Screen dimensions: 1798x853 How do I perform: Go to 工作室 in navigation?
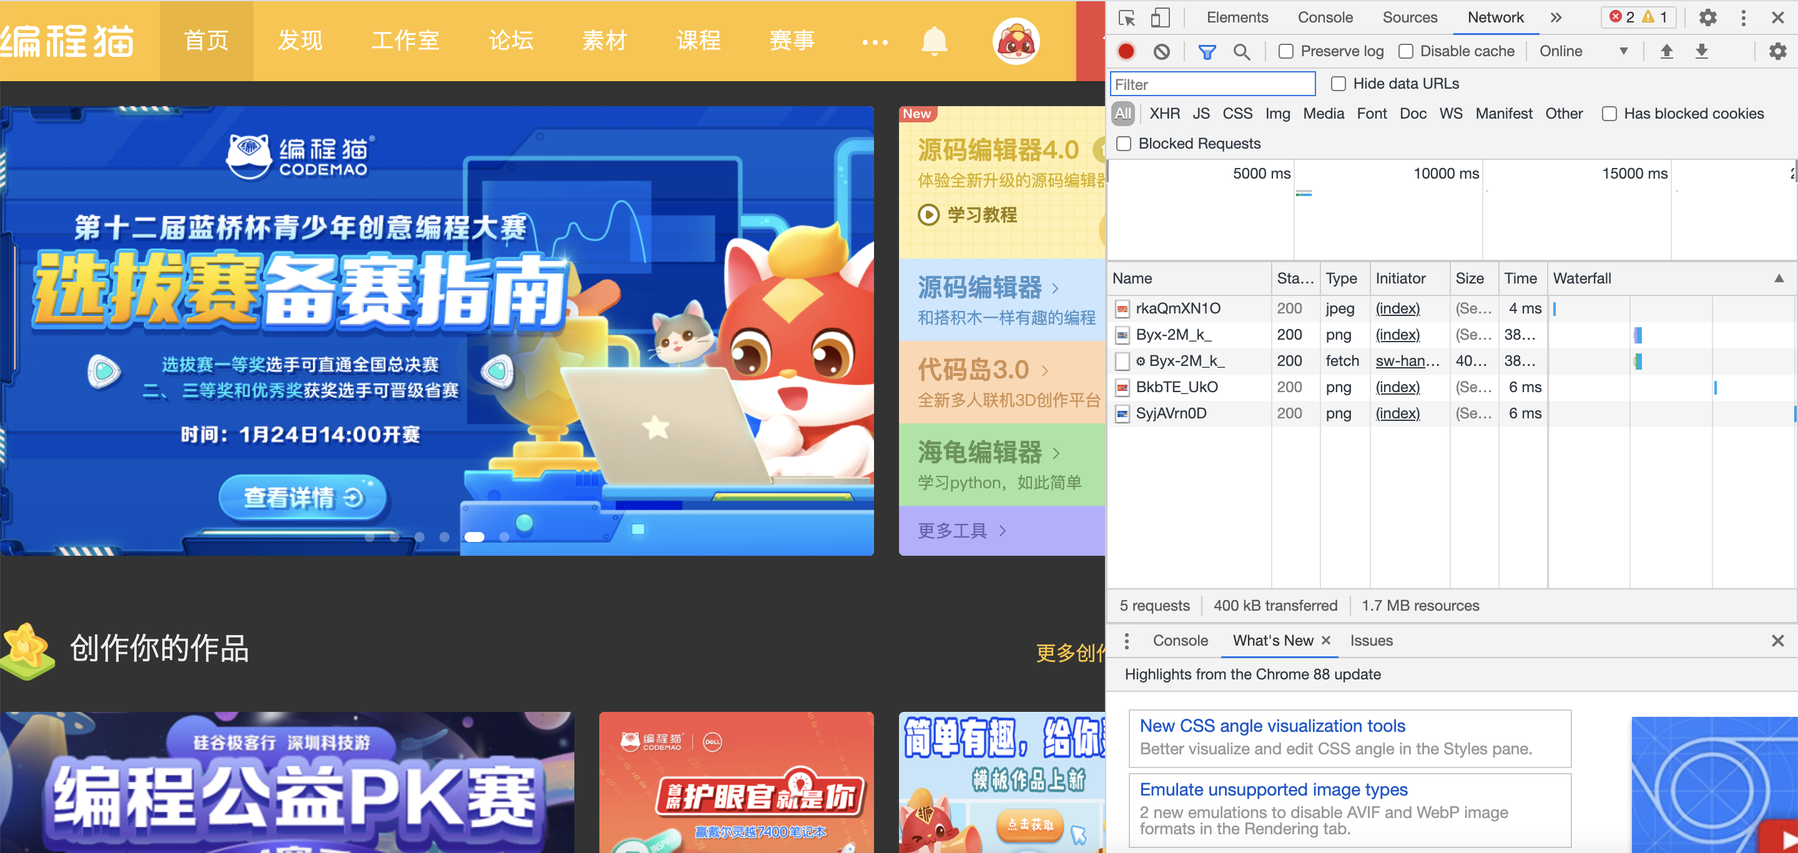406,41
